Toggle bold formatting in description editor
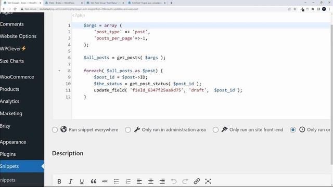Screen dimensions: 333x187 click(59, 181)
